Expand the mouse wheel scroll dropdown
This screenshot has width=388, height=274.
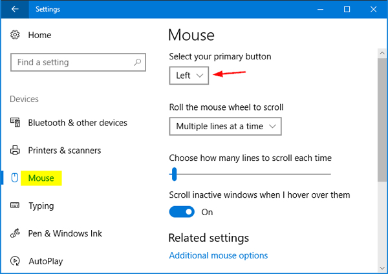[225, 127]
